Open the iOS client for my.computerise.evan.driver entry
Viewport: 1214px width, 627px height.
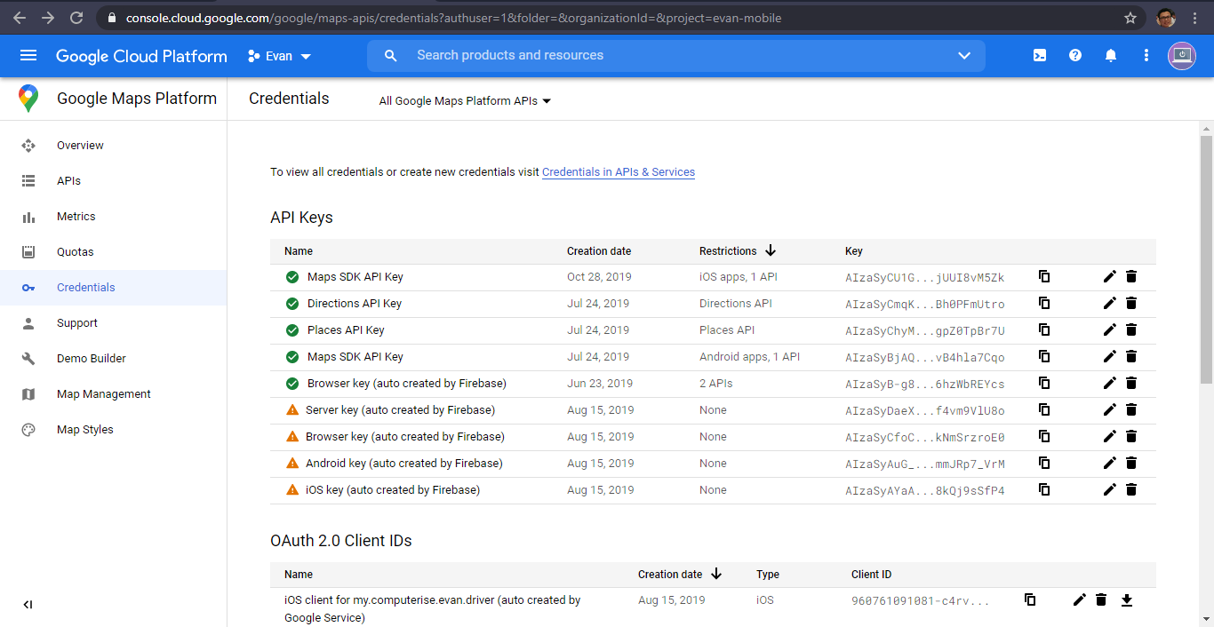point(432,608)
